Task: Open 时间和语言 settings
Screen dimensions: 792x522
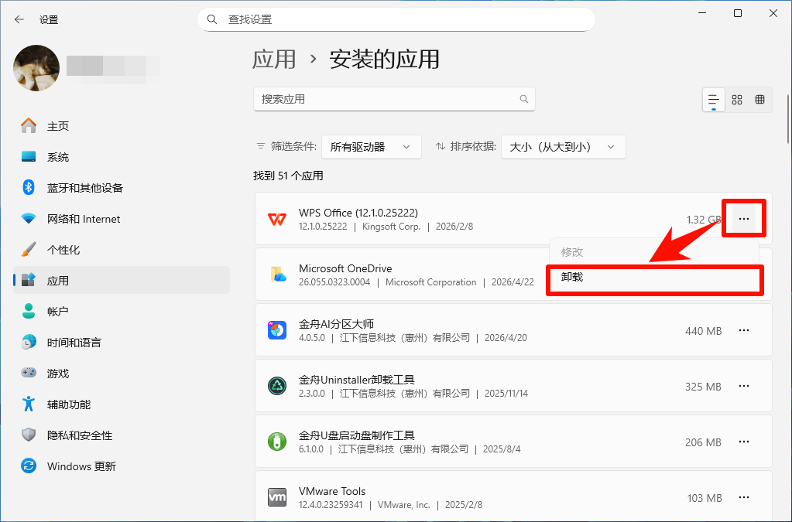Action: 122,343
